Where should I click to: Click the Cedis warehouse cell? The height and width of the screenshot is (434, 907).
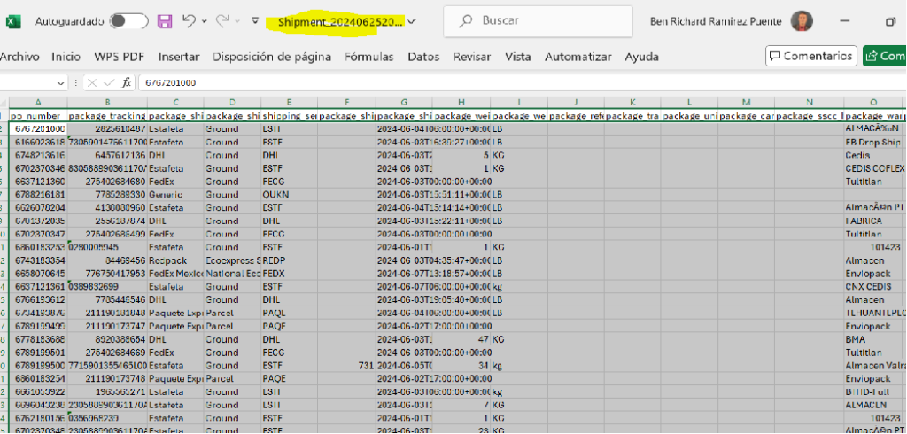click(x=872, y=155)
